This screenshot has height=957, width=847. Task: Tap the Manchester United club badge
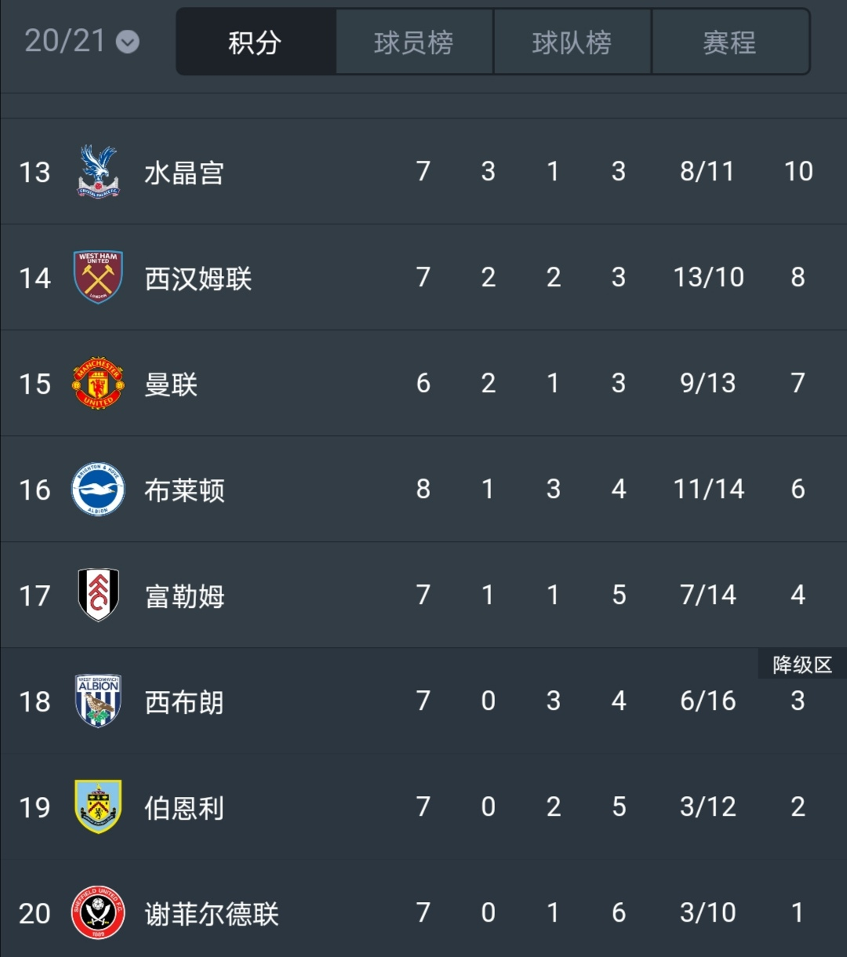(x=98, y=384)
